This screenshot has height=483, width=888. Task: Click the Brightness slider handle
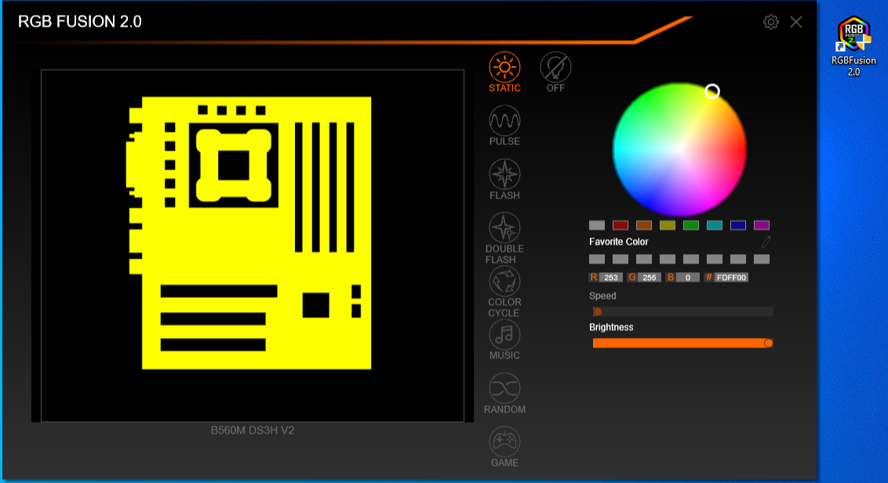pos(768,343)
